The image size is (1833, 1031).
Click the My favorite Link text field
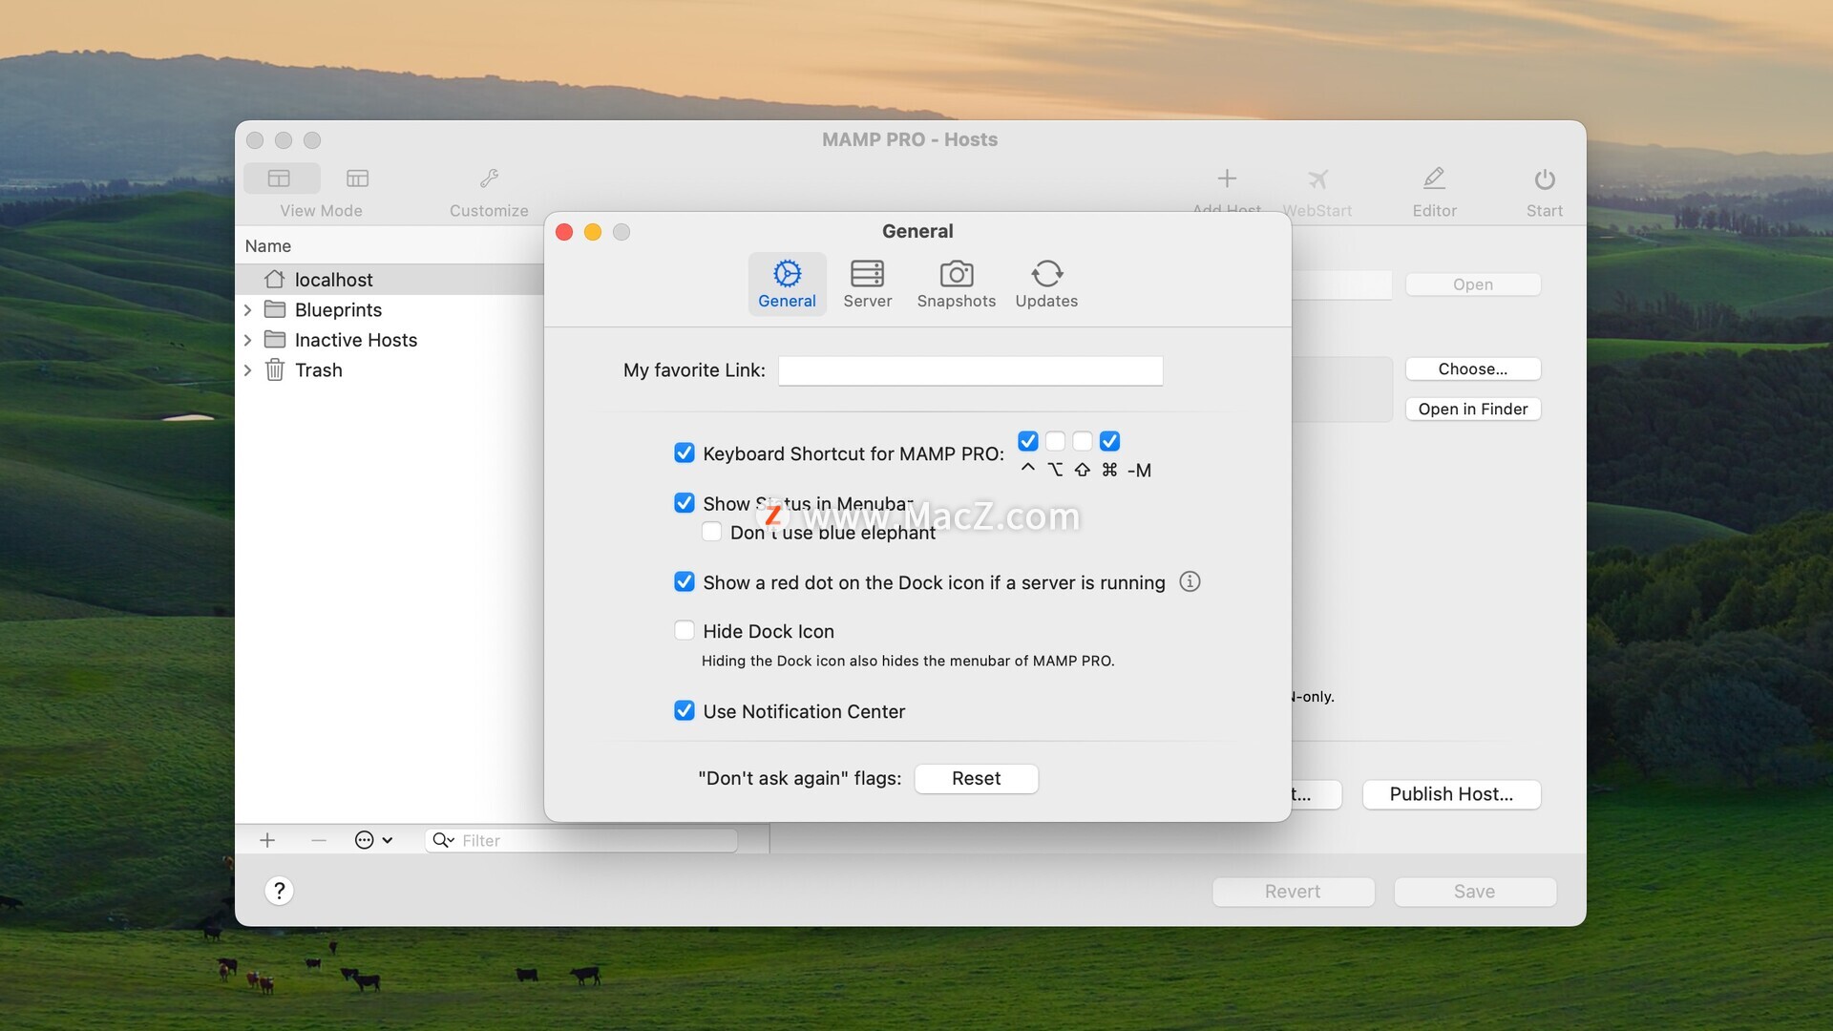pos(970,370)
